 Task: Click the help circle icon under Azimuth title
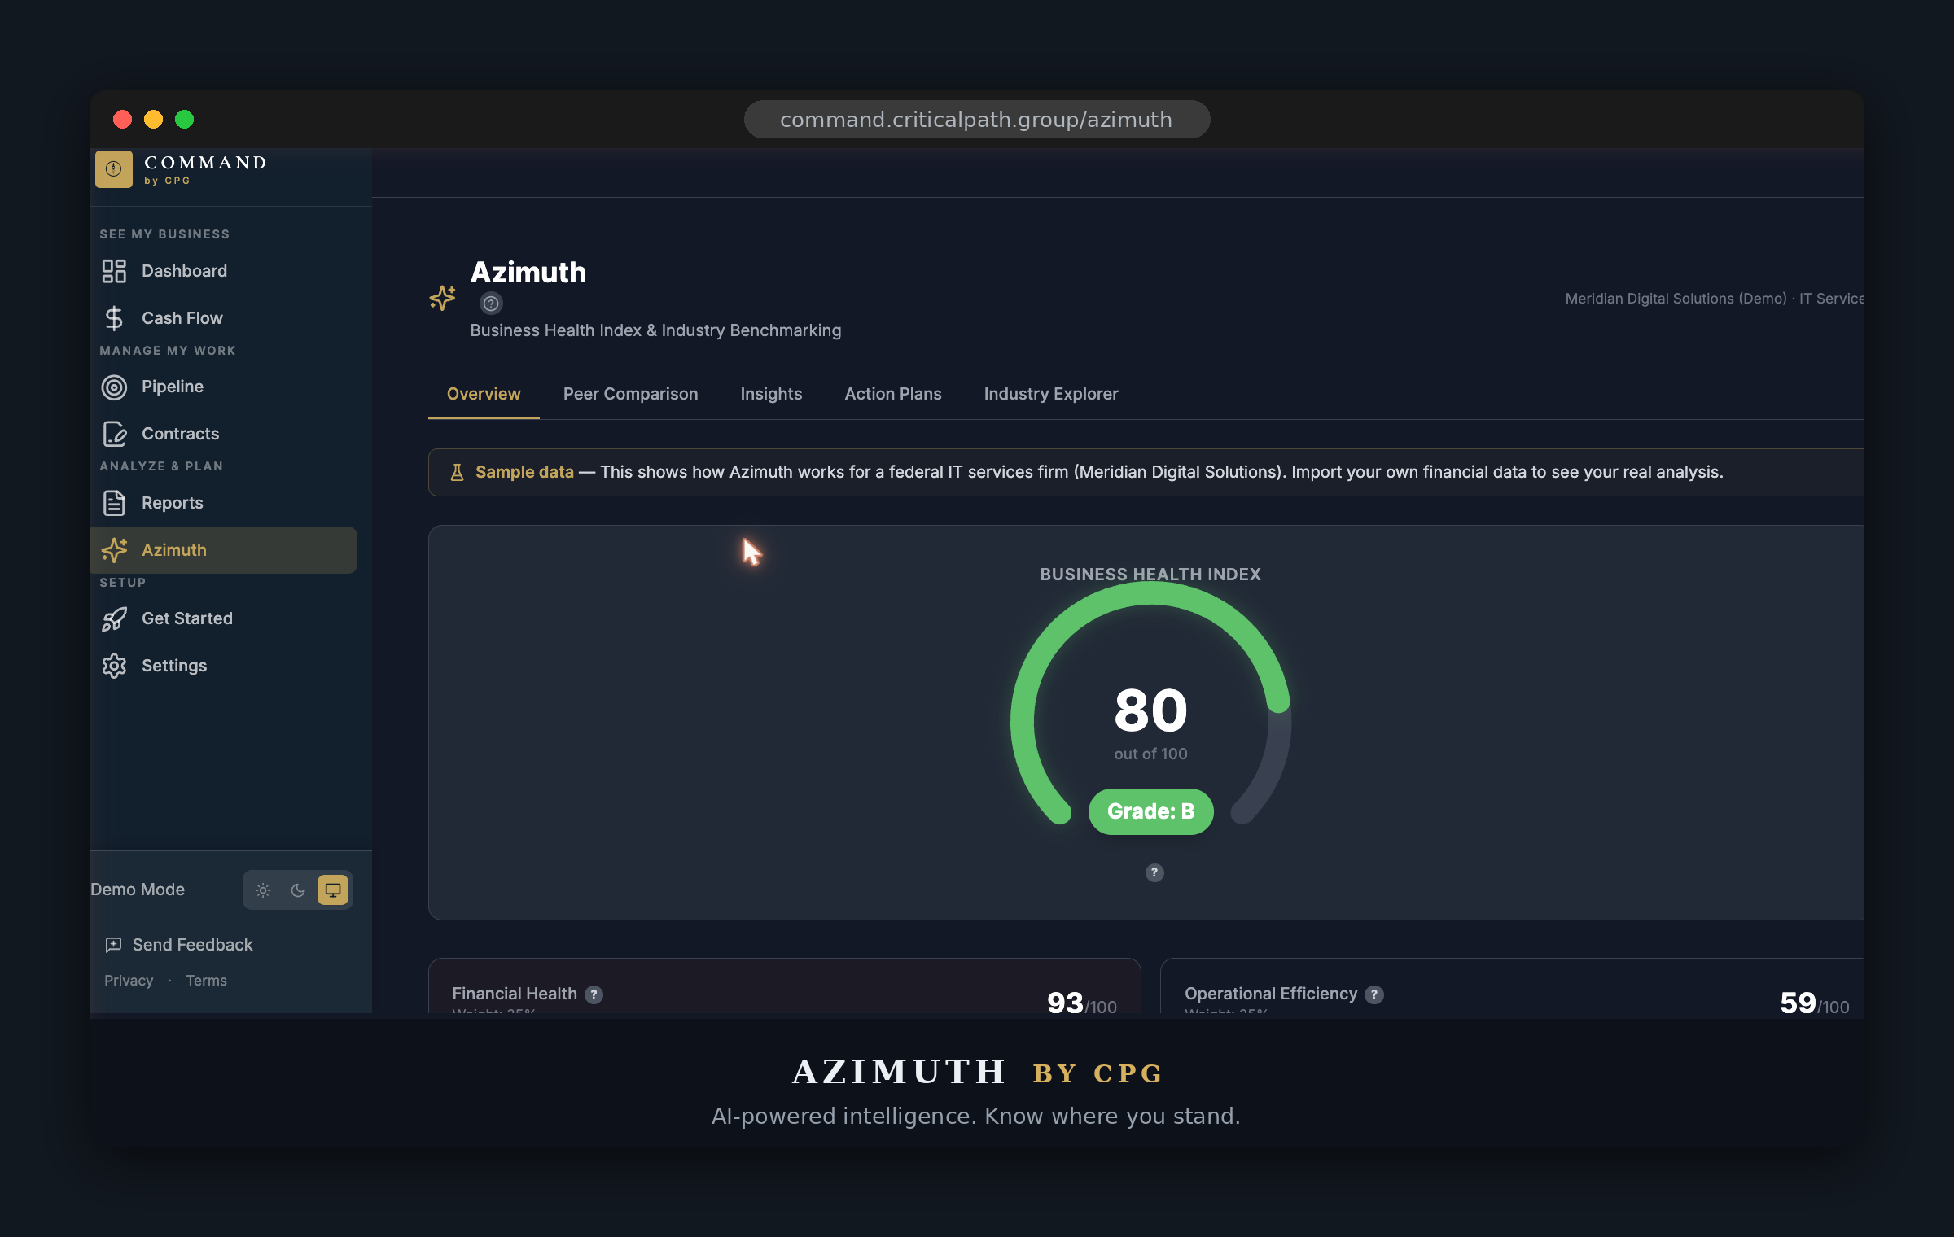pyautogui.click(x=491, y=304)
